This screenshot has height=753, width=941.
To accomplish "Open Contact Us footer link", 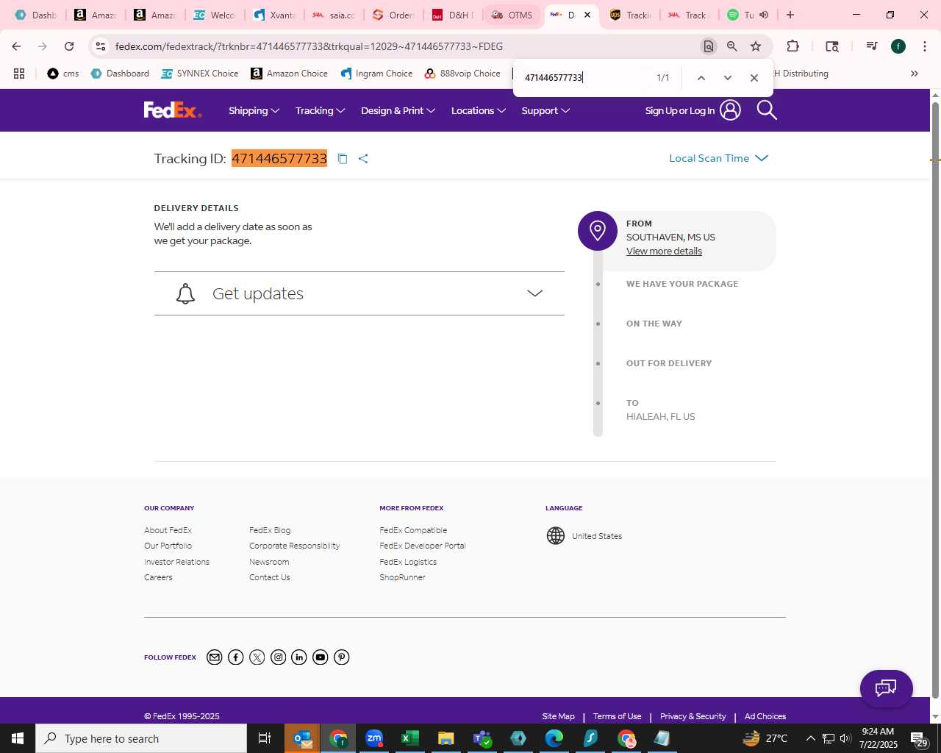I will (x=270, y=577).
